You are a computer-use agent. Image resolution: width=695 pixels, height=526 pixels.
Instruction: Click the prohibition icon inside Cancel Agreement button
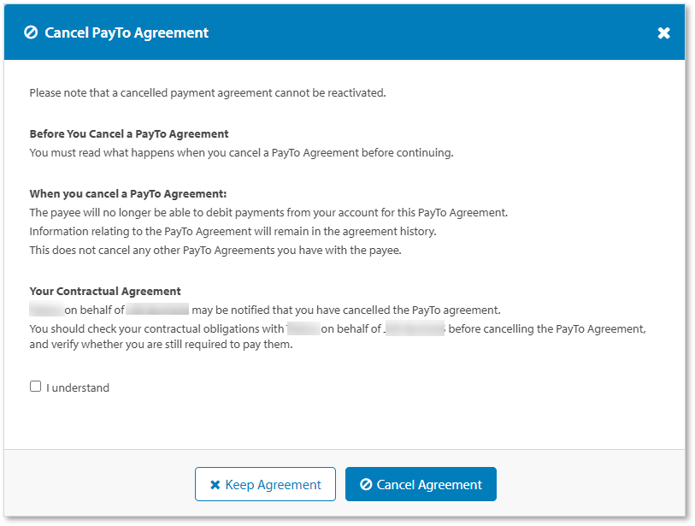366,484
